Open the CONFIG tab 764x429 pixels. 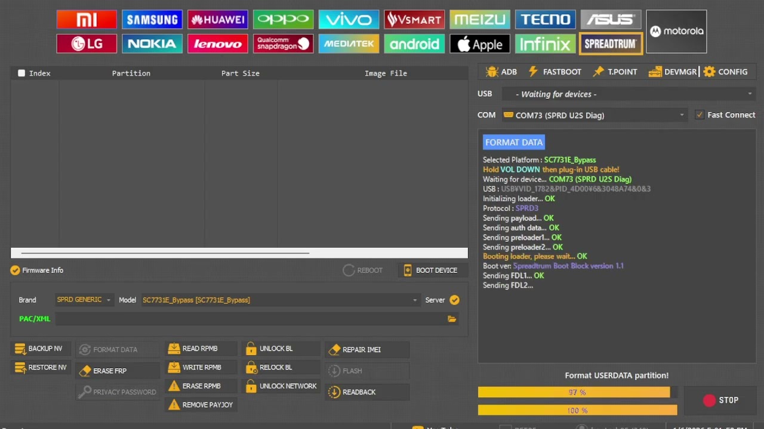(725, 71)
